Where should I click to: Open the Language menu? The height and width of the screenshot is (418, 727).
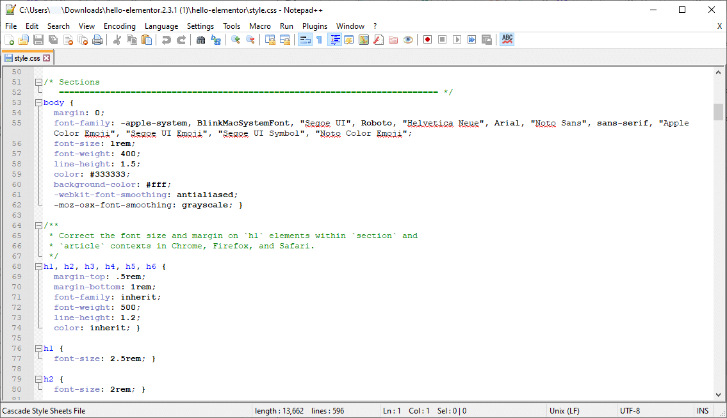coord(161,26)
